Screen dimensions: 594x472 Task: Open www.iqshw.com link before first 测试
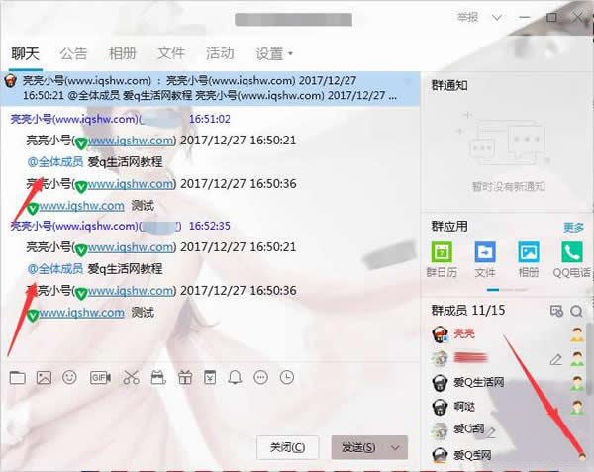coord(81,206)
